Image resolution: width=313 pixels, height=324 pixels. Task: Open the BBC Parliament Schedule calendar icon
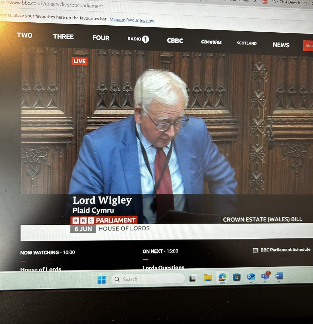[x=255, y=250]
